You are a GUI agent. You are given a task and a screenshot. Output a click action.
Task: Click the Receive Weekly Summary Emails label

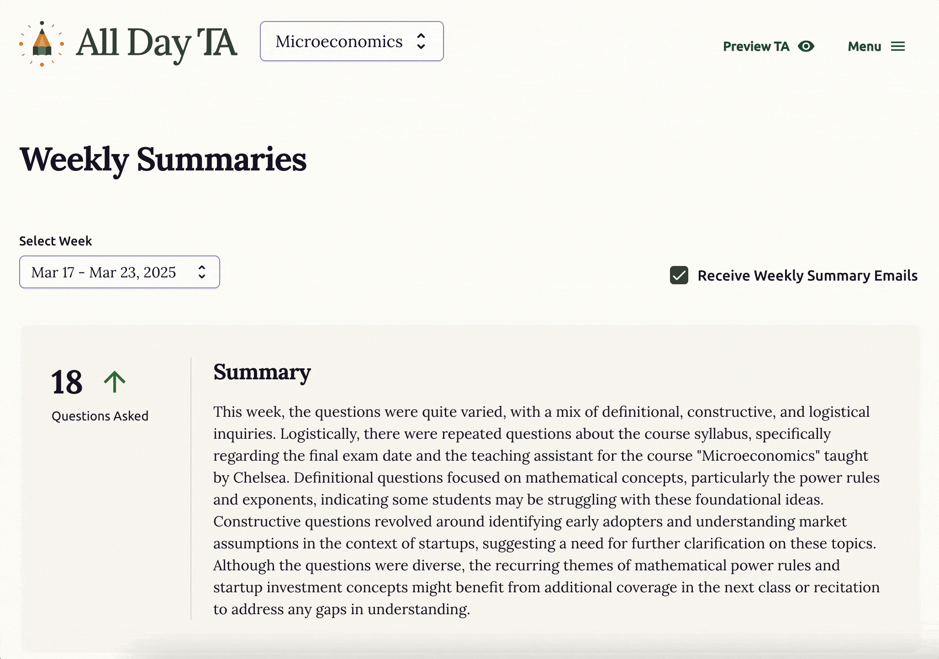coord(807,276)
